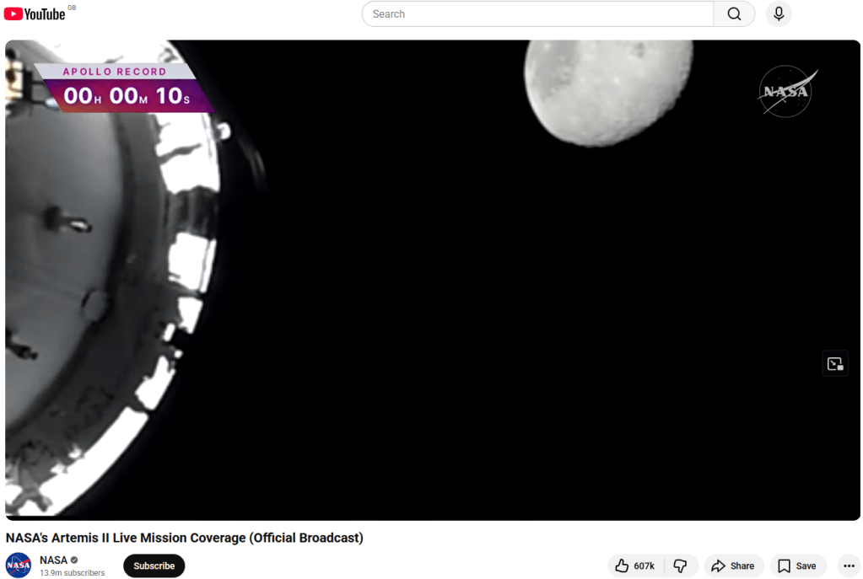Save the video using the bookmark button
863x579 pixels.
797,566
